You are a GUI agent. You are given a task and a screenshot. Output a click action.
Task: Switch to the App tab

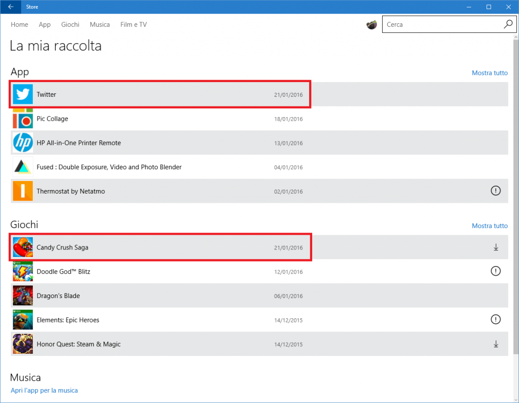click(45, 24)
